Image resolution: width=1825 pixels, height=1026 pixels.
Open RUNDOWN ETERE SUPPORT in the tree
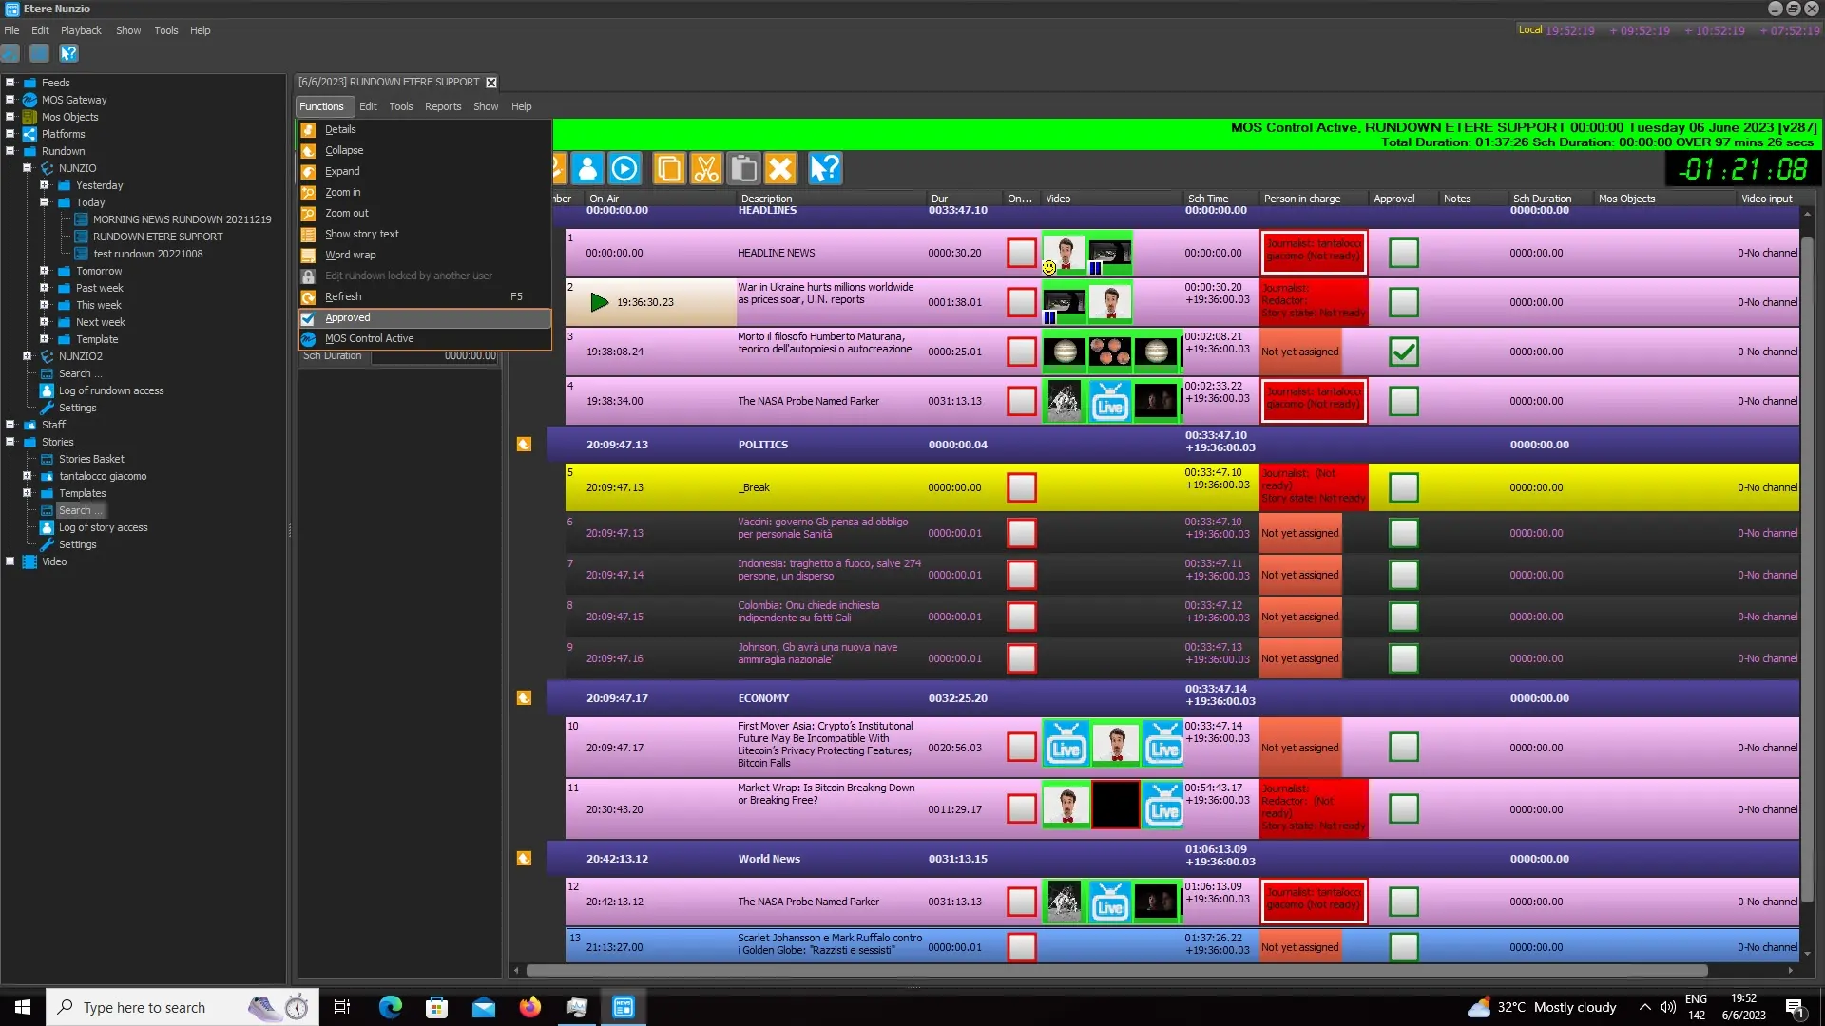pyautogui.click(x=158, y=237)
